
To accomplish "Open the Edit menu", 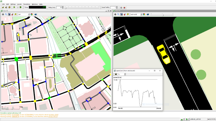I will [8, 4].
